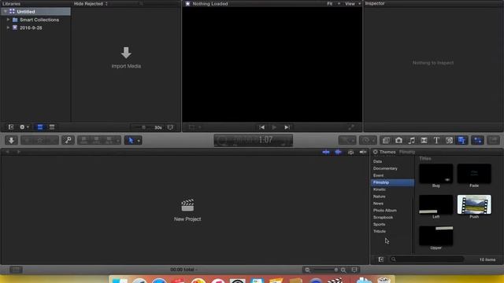Click the Share button in toolbar
The width and height of the screenshot is (504, 283).
point(494,140)
